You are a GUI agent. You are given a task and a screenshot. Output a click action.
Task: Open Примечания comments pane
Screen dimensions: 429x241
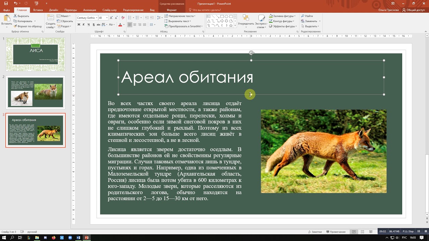coord(335,232)
